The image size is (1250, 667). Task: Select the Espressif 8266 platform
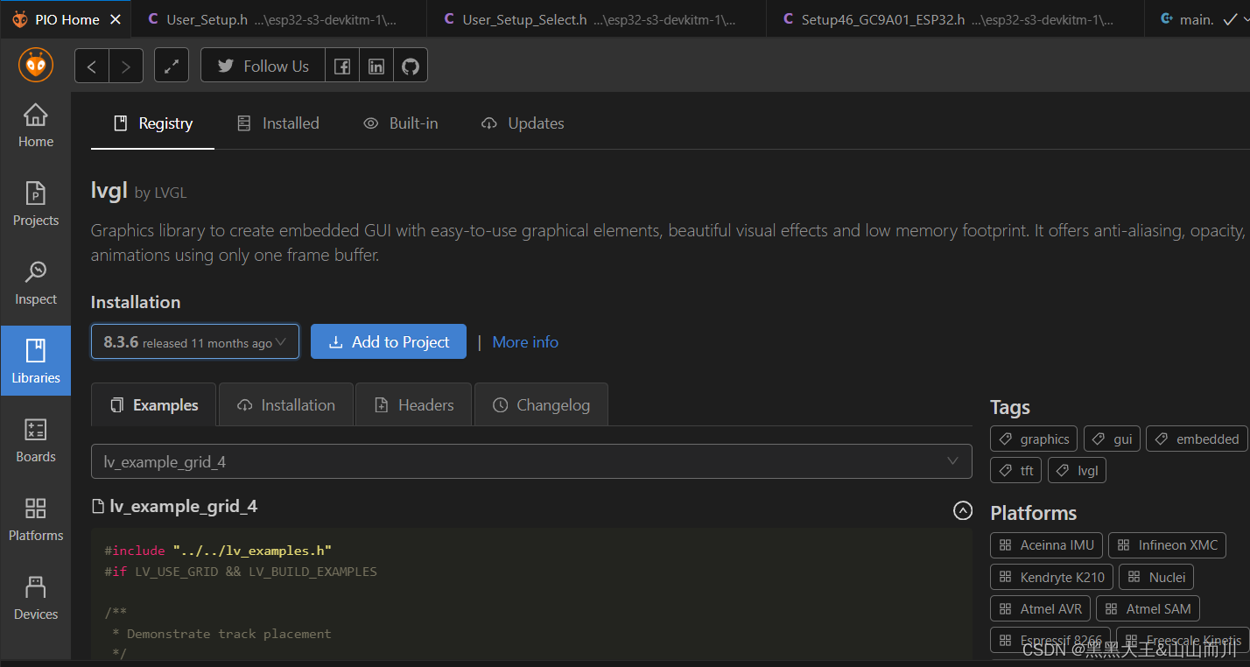pos(1050,640)
